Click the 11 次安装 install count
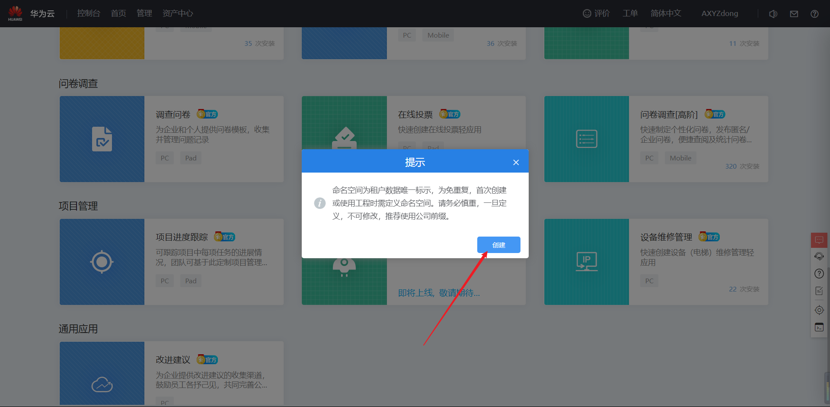The image size is (830, 407). click(744, 44)
